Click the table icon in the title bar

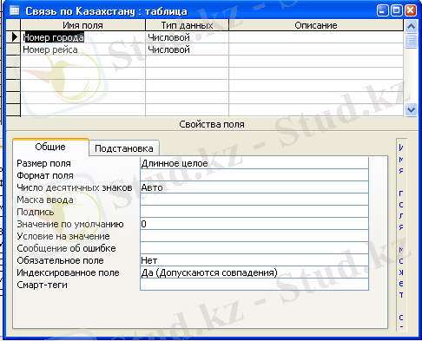tap(14, 11)
